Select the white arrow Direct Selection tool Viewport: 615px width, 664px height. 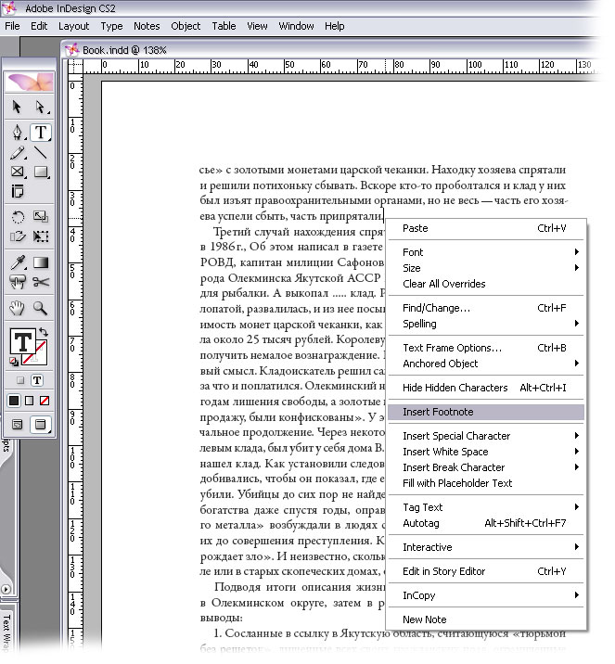coord(41,108)
